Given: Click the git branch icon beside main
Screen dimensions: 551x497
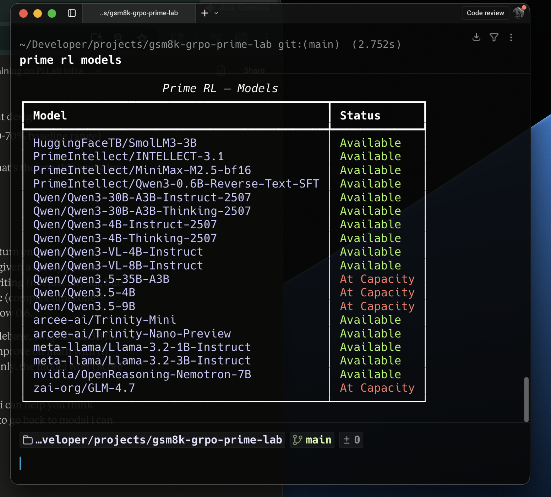Looking at the screenshot, I should [x=297, y=440].
